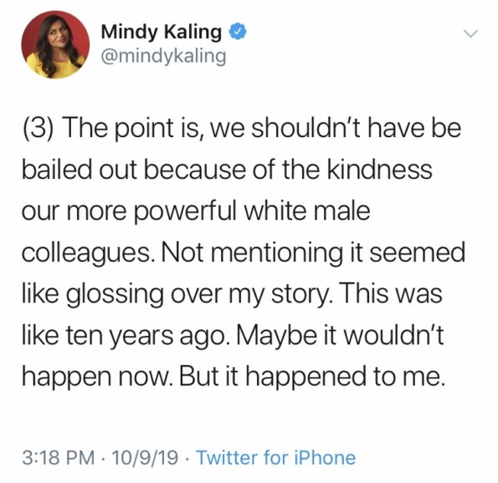Click the words "happen now." in tweet
Viewport: 498px width, 483px height.
click(97, 377)
